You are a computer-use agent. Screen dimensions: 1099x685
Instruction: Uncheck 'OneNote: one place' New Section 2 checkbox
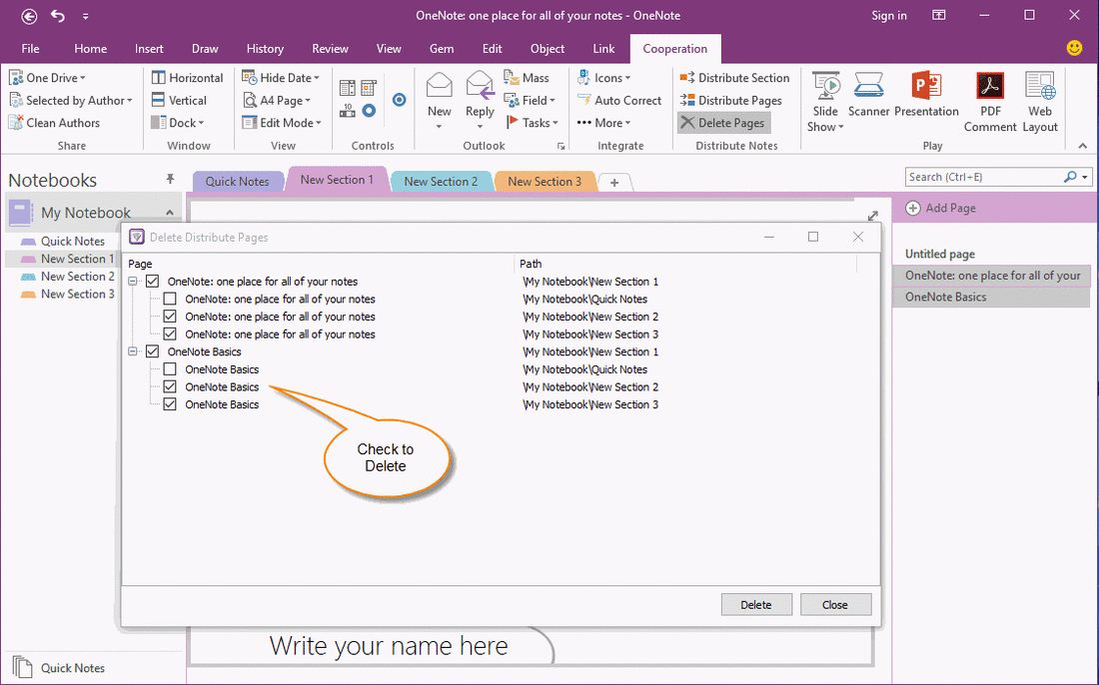click(x=170, y=317)
